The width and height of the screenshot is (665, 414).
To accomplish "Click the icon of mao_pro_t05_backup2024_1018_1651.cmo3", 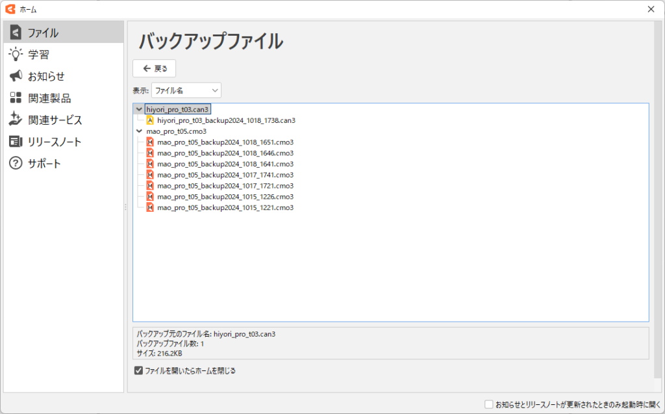I will pos(150,142).
